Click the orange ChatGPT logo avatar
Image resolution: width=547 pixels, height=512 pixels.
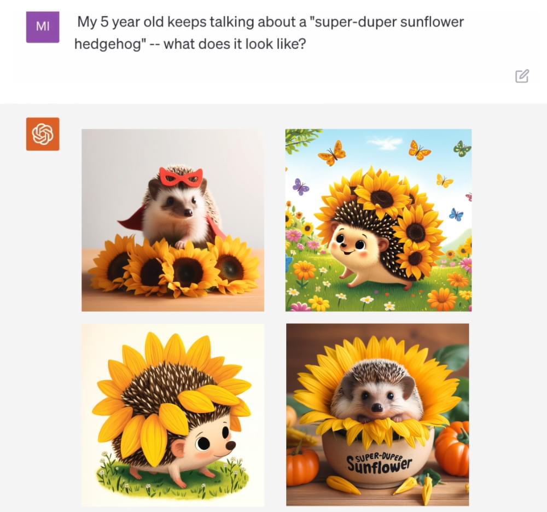[43, 134]
